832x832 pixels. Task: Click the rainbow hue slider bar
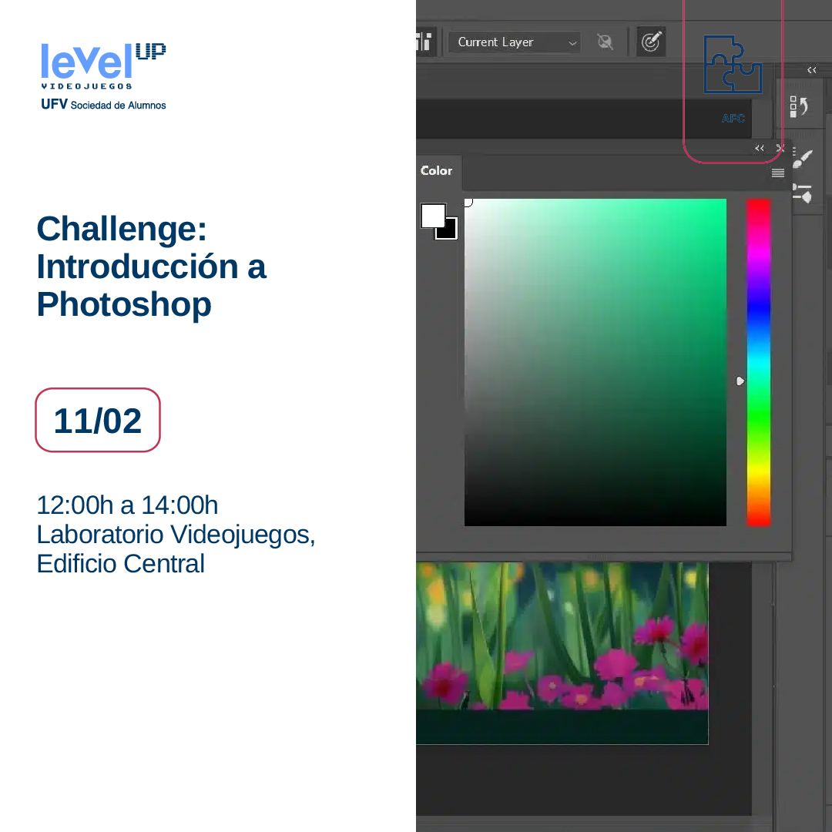[x=758, y=362]
